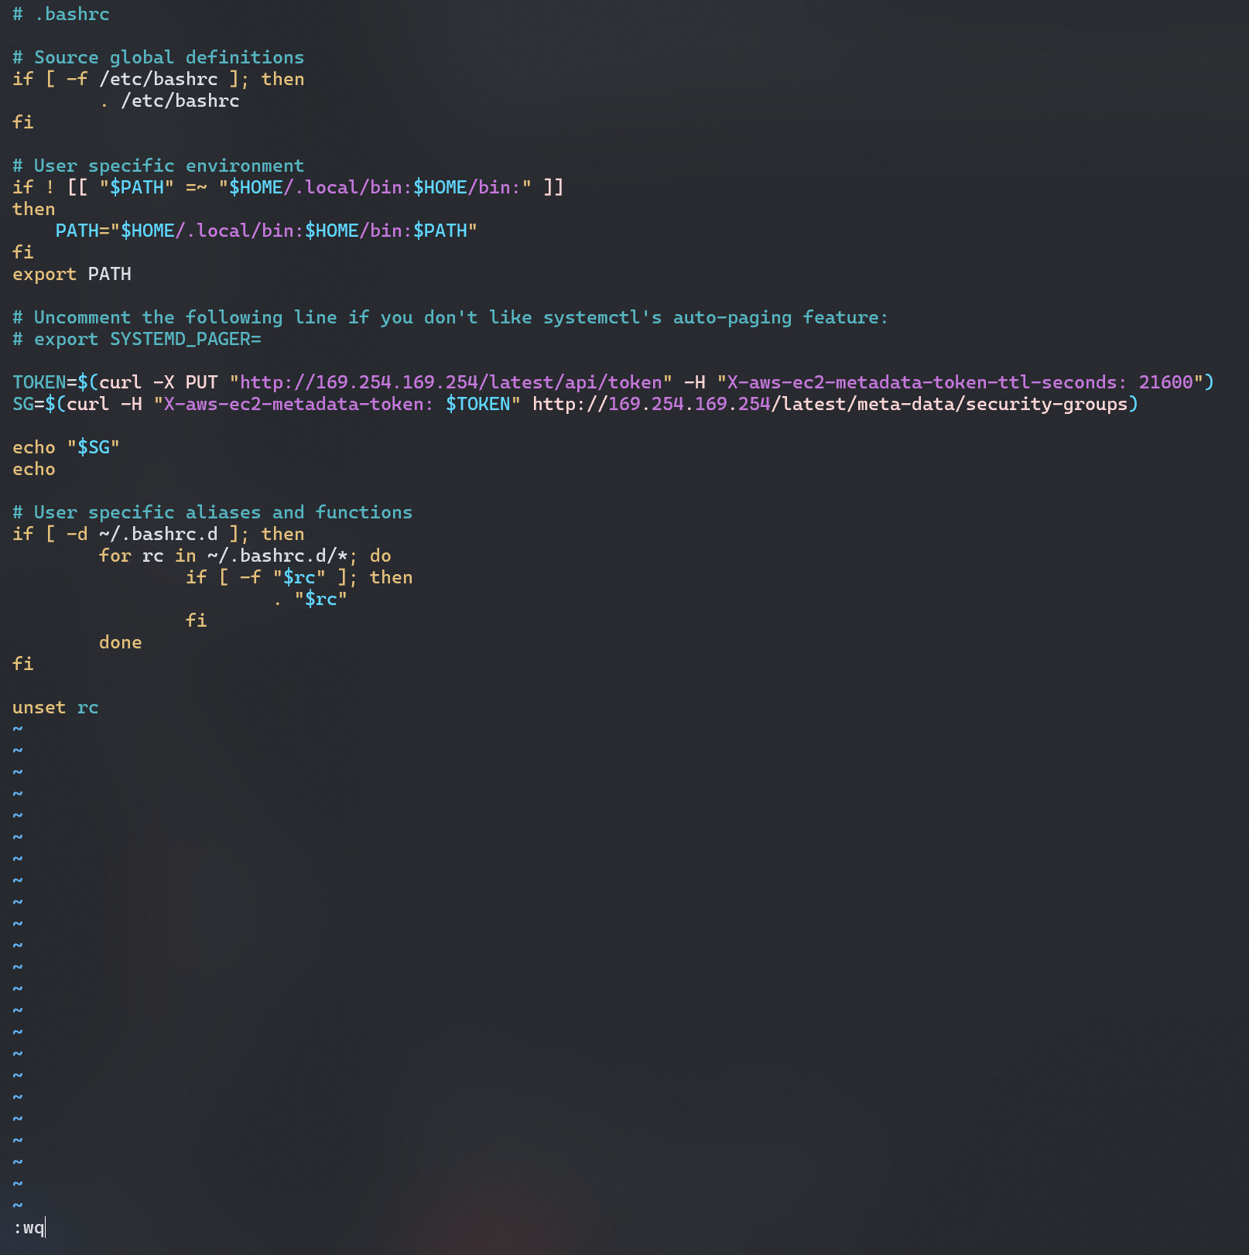
Task: Click the meta-data/security-groups URL
Action: 830,404
